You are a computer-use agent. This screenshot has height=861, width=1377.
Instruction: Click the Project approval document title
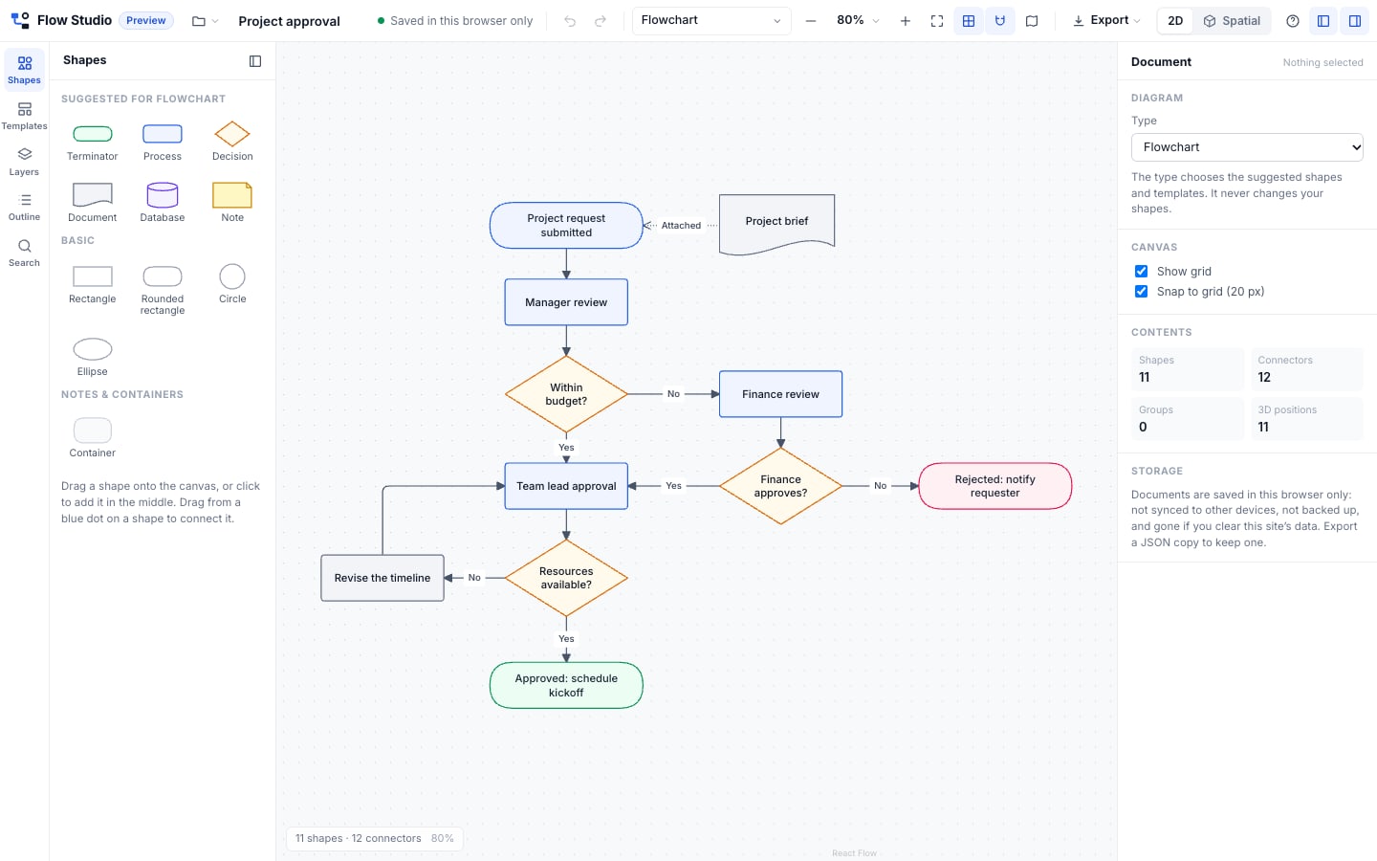click(x=289, y=21)
